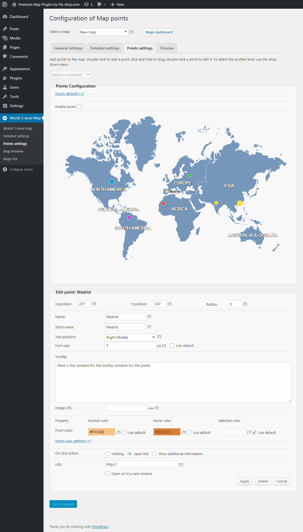Viewport: 303px width, 532px height.
Task: Select the large yellow point in East Asia
Action: click(240, 203)
